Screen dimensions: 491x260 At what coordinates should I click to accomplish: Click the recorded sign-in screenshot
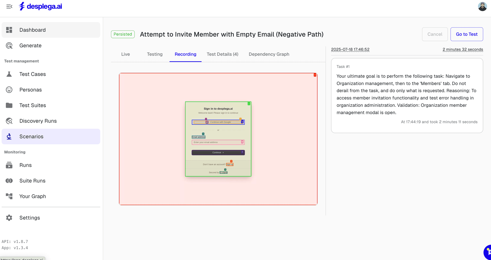218,139
